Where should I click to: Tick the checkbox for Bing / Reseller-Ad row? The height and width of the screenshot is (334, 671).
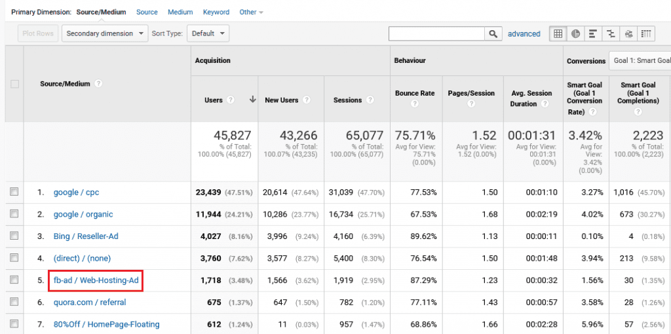point(14,236)
